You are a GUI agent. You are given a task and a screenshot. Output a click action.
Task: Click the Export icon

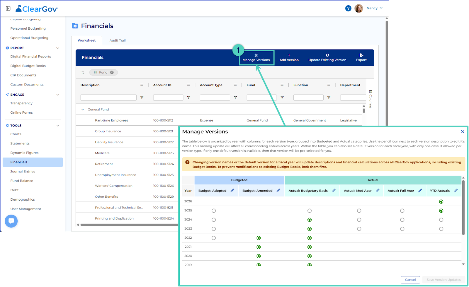pyautogui.click(x=361, y=55)
